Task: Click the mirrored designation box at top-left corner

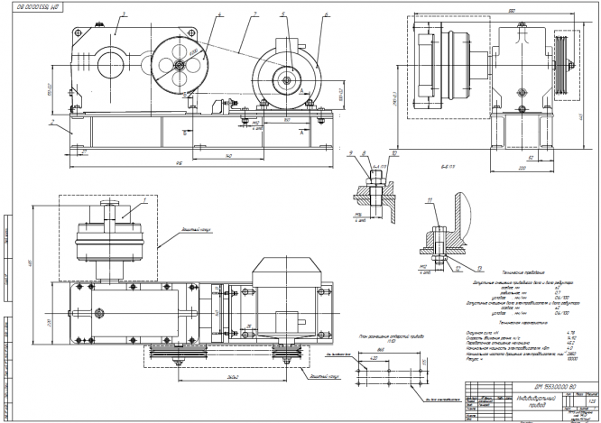Action: (x=38, y=7)
